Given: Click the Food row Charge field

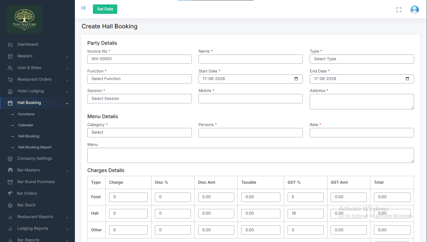Looking at the screenshot, I should pos(128,197).
